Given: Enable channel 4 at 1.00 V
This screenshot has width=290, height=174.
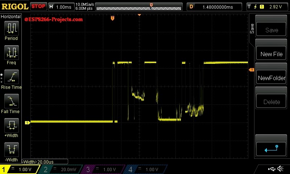Looking at the screenshot, I should (146, 169).
